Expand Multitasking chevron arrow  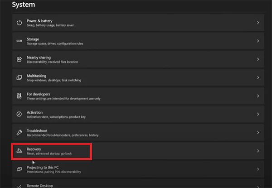(x=258, y=77)
